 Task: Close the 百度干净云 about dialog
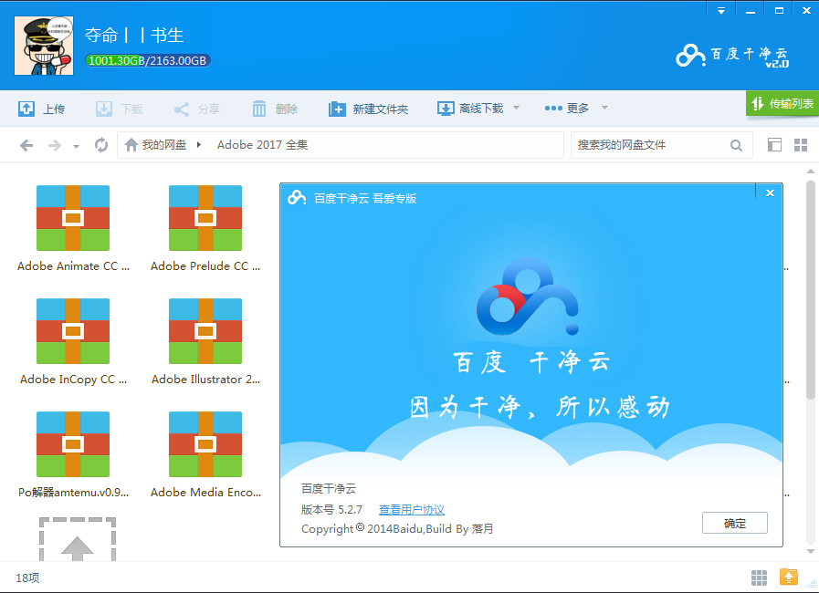pos(770,192)
